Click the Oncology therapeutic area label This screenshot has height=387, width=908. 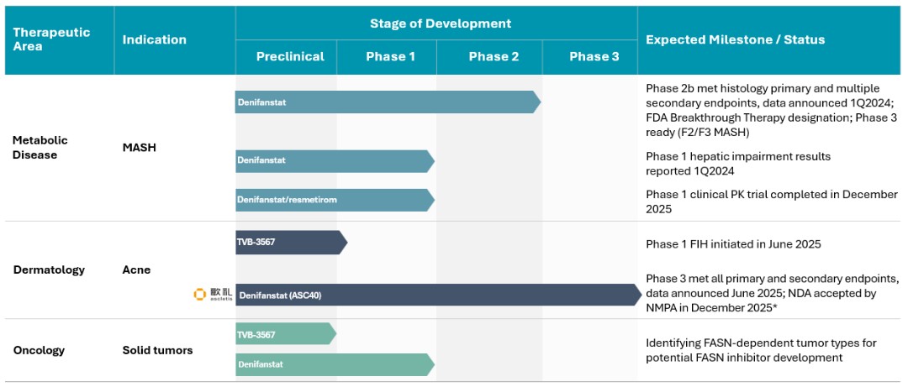tap(39, 350)
